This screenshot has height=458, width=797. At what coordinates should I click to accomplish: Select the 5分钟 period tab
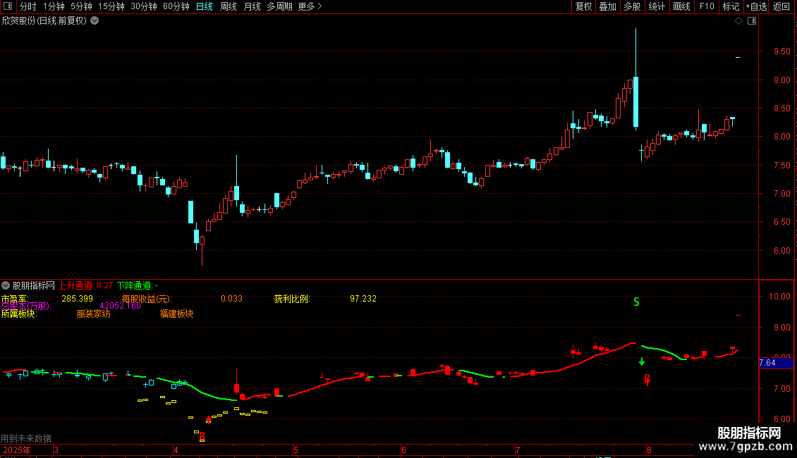click(x=81, y=6)
